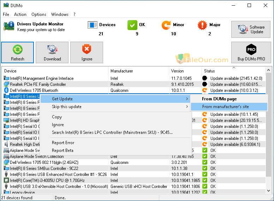This screenshot has height=201, width=274.
Task: Click green OK icon for Core i3-4005U CPU row
Action: pos(205,181)
